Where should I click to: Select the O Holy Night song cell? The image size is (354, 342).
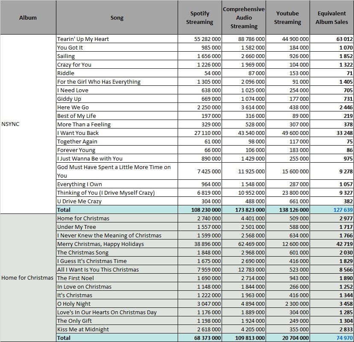coord(117,304)
